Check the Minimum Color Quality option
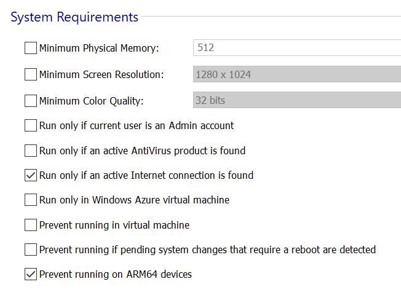This screenshot has width=401, height=295. 31,101
